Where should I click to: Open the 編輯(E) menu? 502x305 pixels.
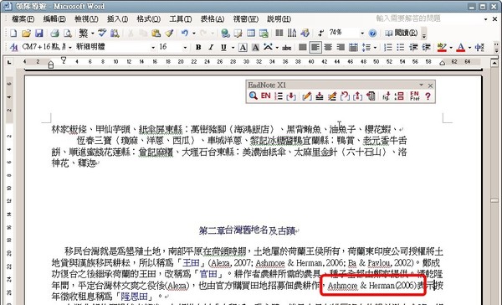(x=54, y=19)
